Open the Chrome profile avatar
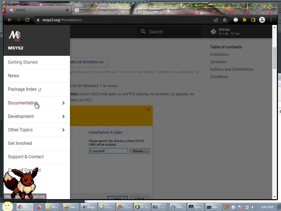 (x=262, y=20)
